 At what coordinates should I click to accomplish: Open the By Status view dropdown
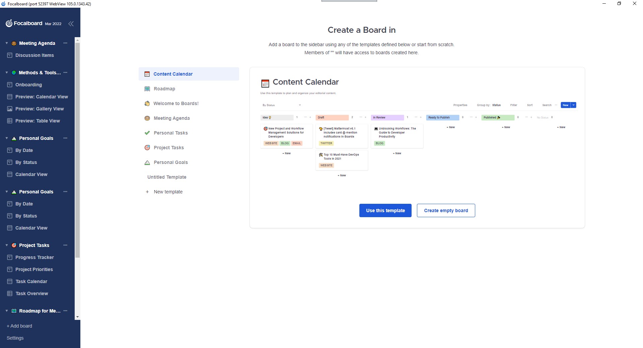pos(281,105)
